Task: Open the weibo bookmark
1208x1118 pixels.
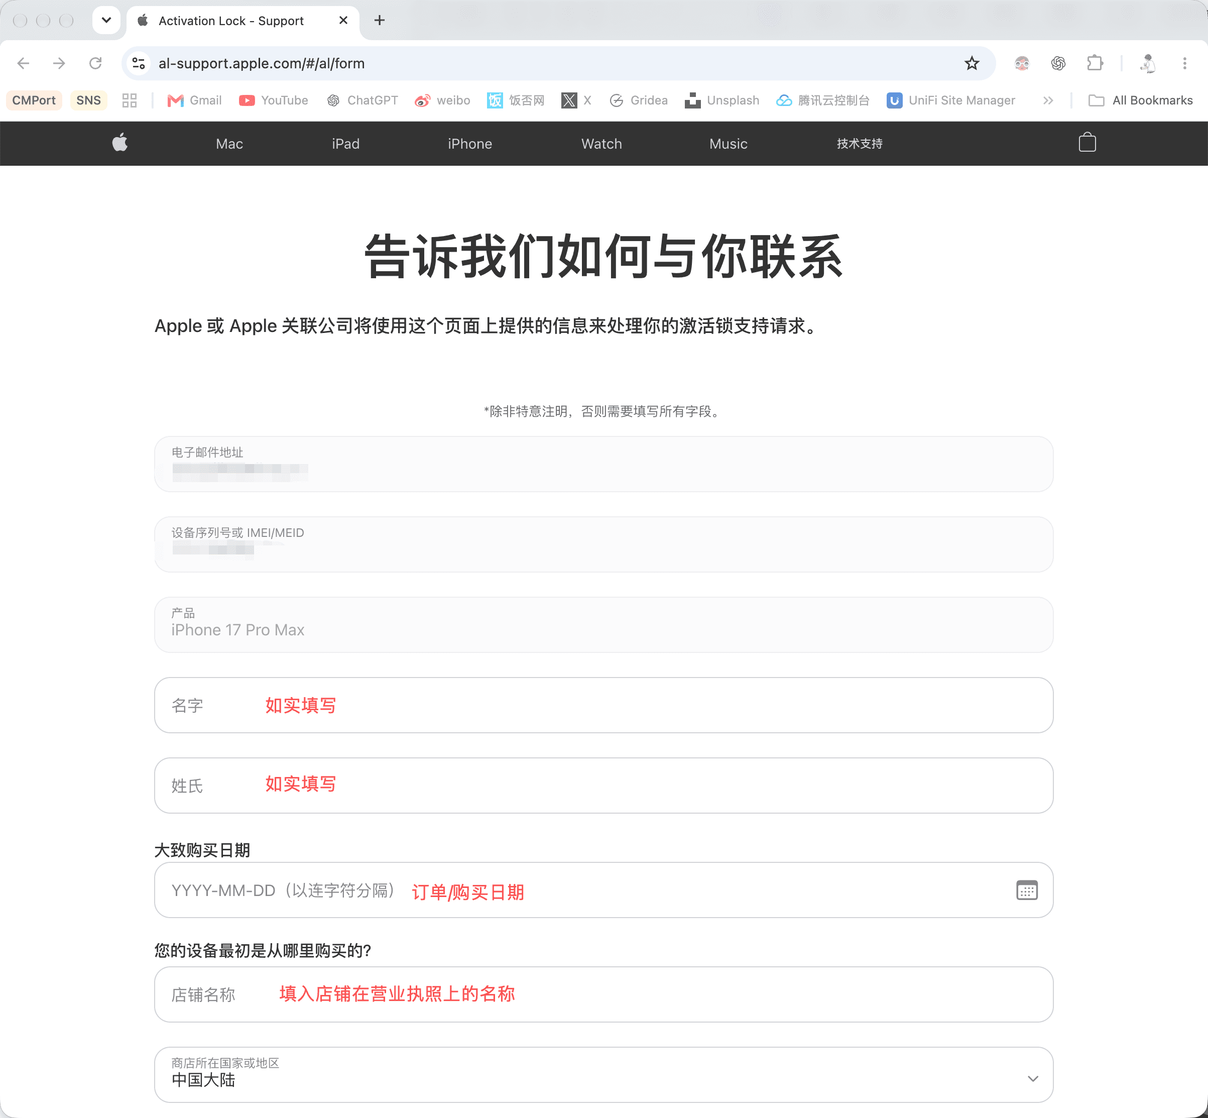Action: 442,100
